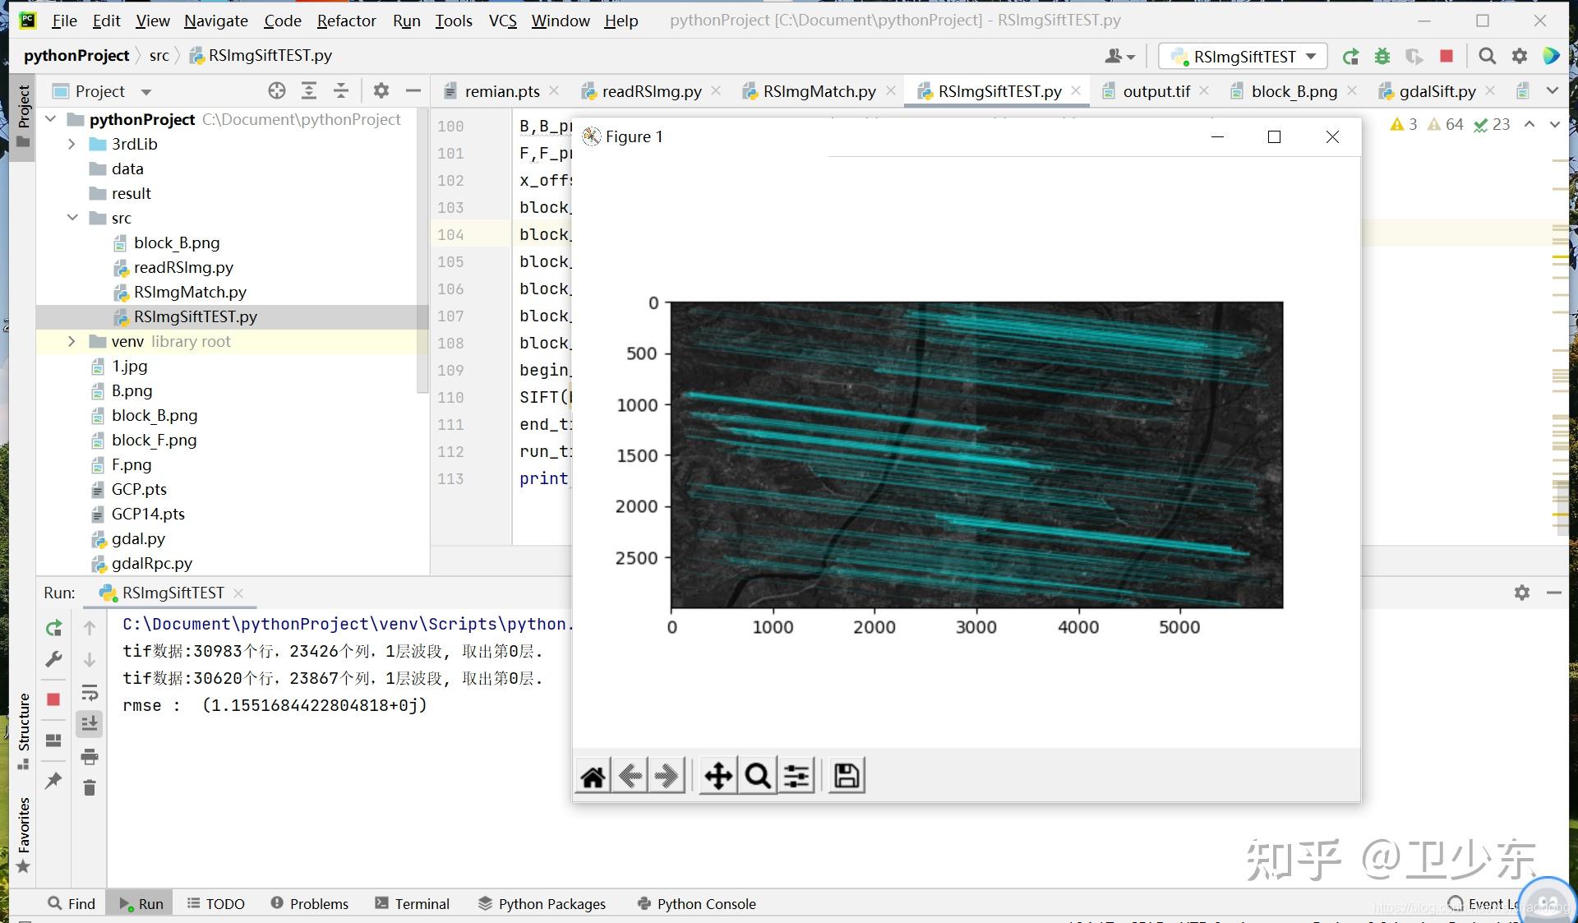Open the Configure subplots tool

pos(796,776)
